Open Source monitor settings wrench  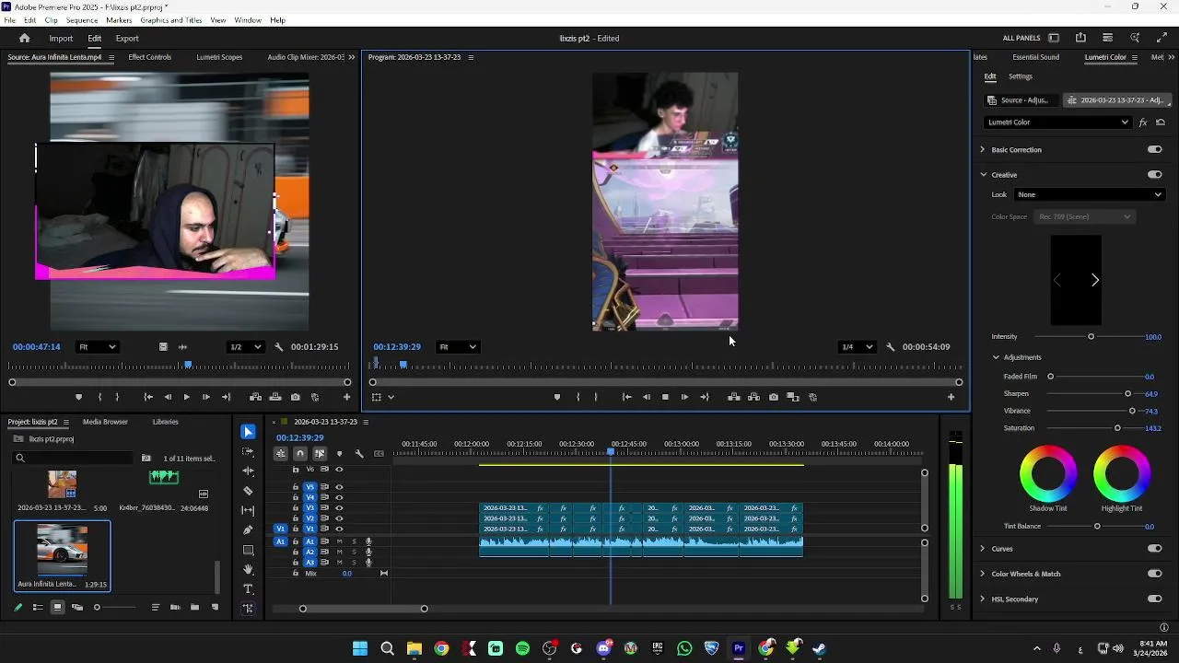(x=278, y=347)
